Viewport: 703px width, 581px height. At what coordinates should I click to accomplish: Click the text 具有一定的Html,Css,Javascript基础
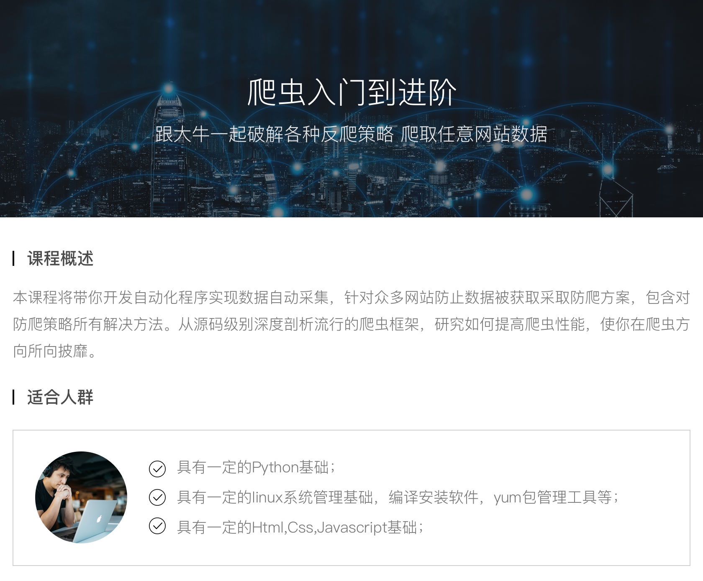[x=300, y=527]
